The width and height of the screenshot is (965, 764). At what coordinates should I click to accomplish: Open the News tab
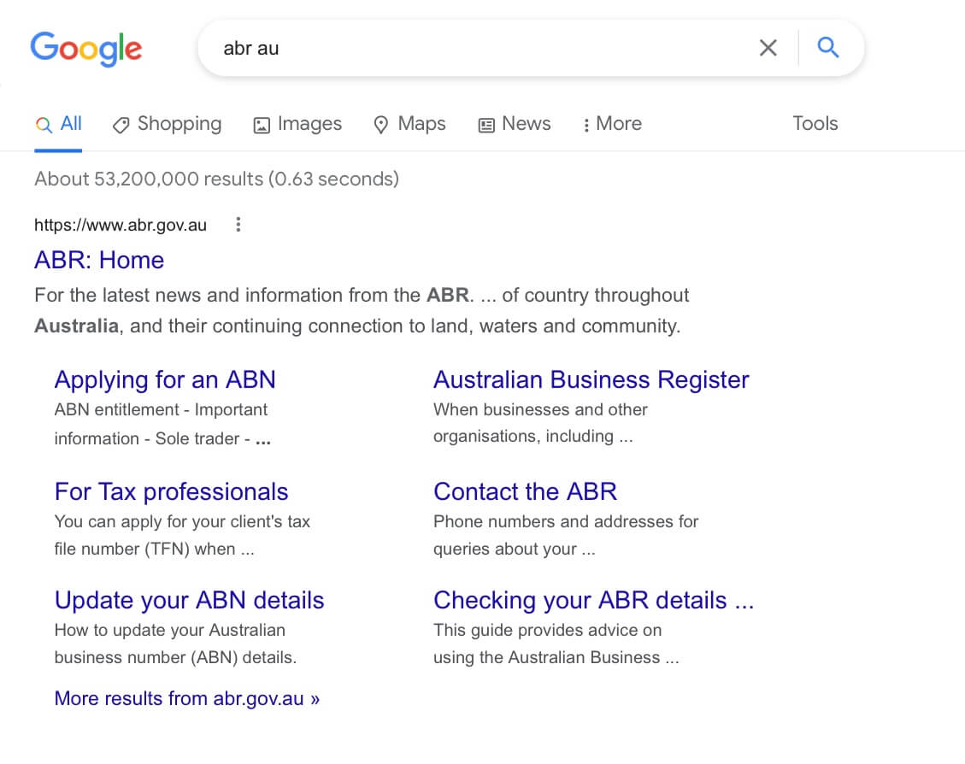tap(515, 124)
